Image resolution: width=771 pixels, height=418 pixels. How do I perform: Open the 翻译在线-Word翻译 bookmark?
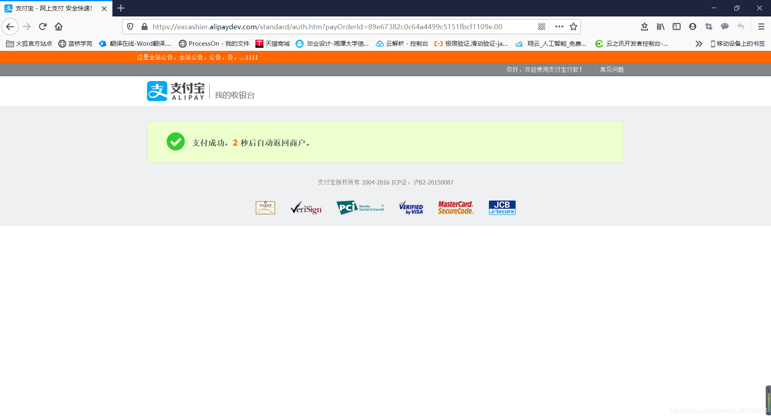[135, 44]
